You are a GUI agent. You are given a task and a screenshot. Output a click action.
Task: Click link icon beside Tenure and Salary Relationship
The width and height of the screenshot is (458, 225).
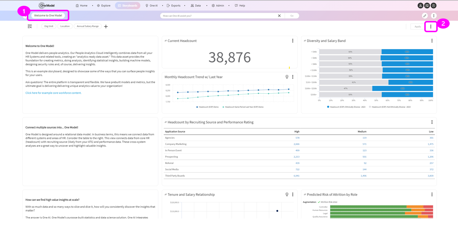[166, 195]
